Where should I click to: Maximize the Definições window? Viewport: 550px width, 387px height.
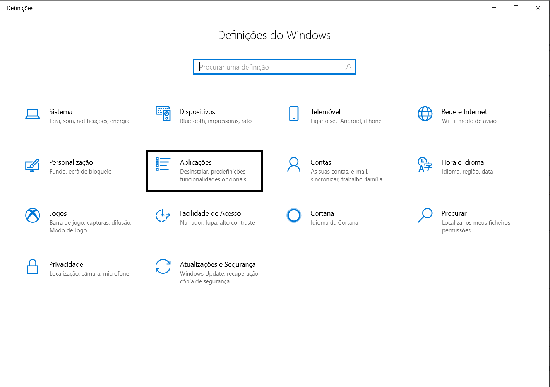[x=516, y=8]
